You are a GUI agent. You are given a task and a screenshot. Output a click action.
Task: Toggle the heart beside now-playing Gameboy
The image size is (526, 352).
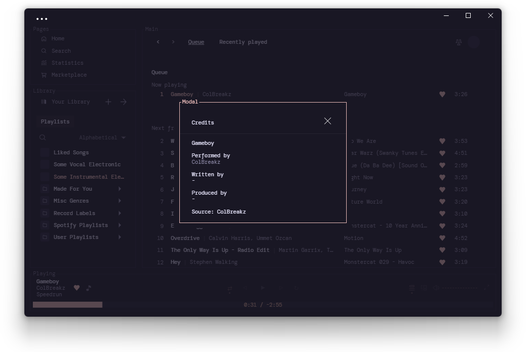coord(77,288)
